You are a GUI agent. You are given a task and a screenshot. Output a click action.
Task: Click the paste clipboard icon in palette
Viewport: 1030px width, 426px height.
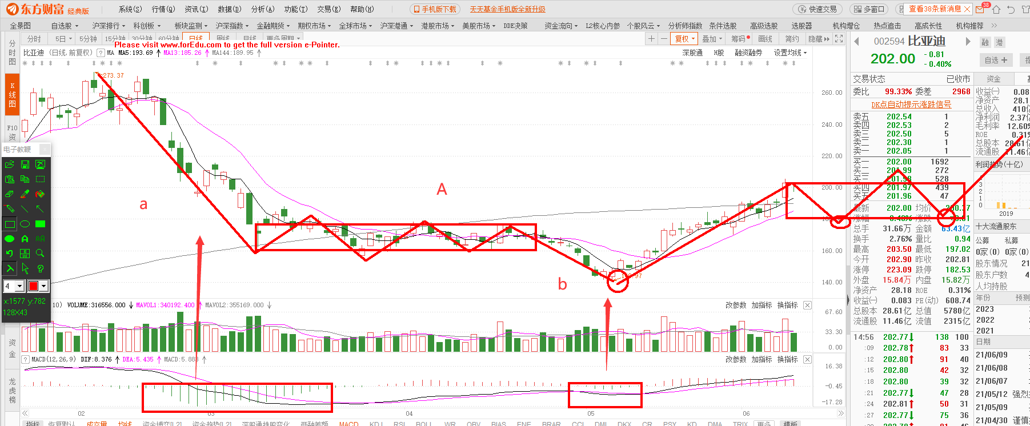tap(10, 179)
